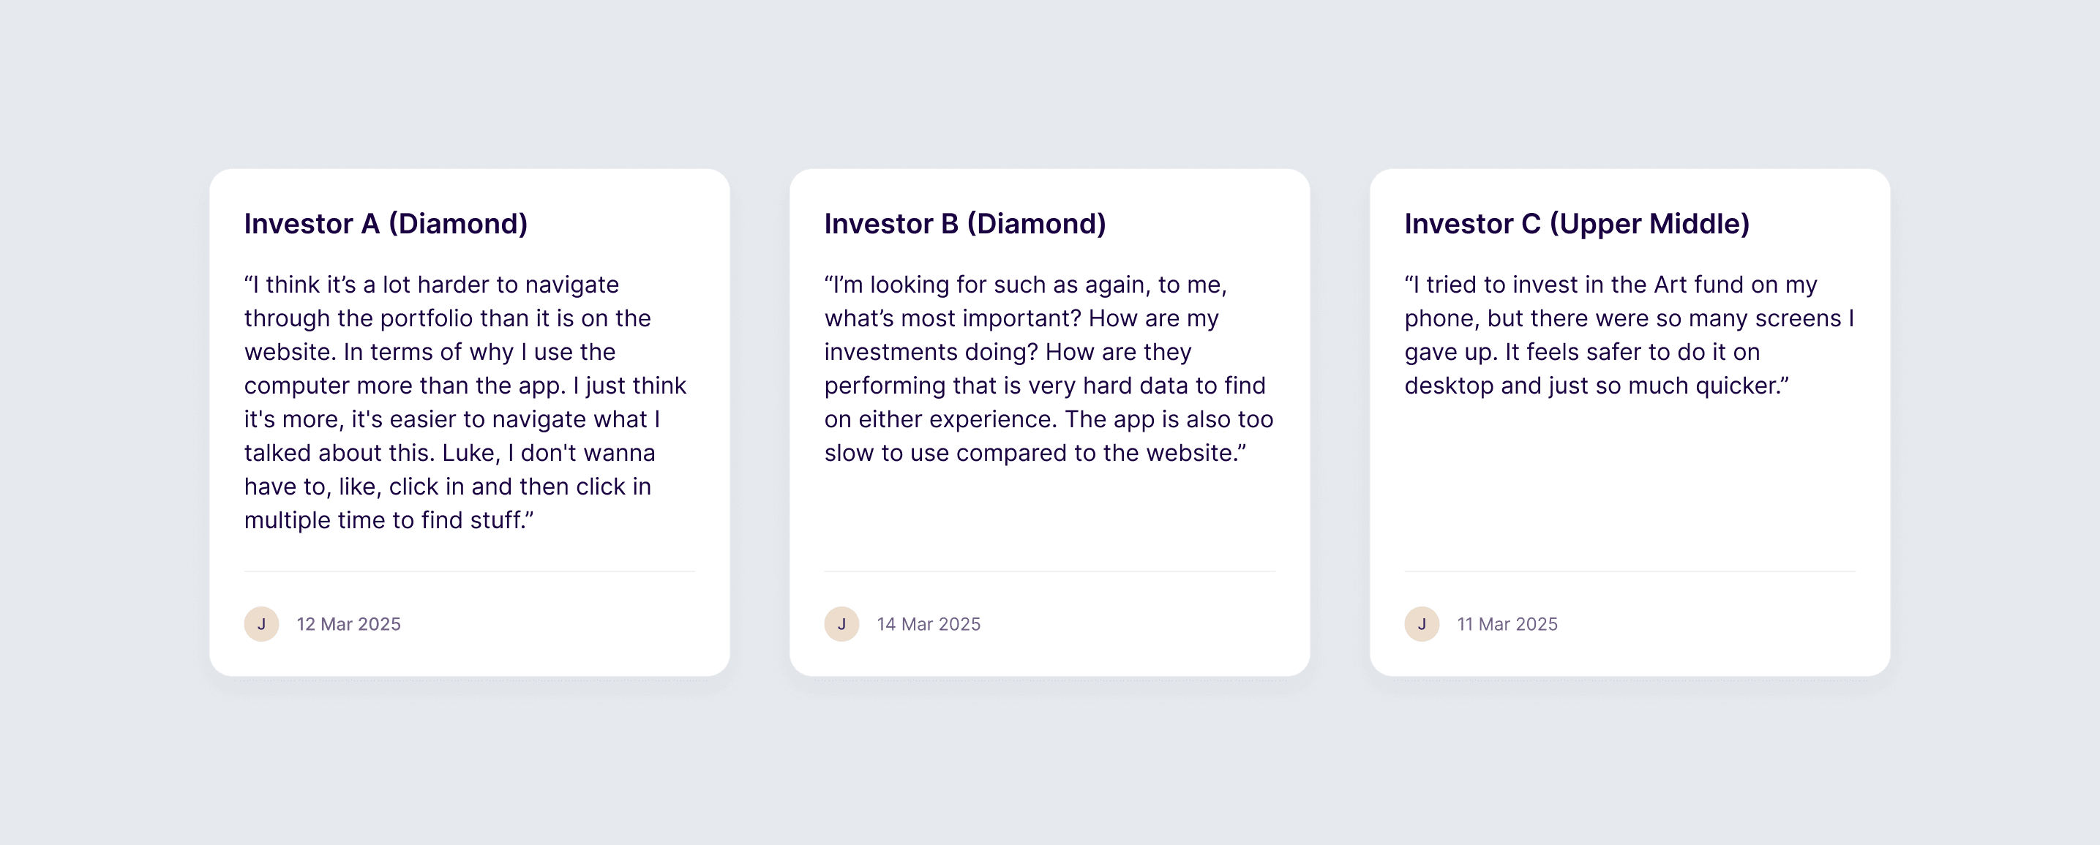
Task: Select the Investor A (Diamond) heading
Action: pos(386,223)
